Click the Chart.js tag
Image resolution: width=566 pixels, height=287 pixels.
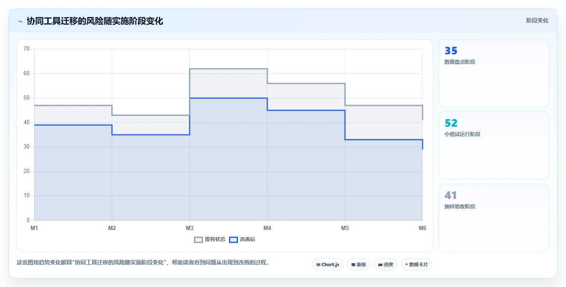pyautogui.click(x=328, y=264)
